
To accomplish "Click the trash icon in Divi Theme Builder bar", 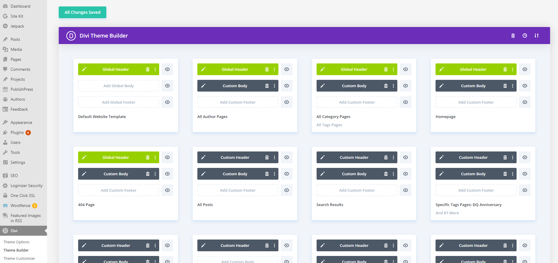I will click(x=513, y=36).
